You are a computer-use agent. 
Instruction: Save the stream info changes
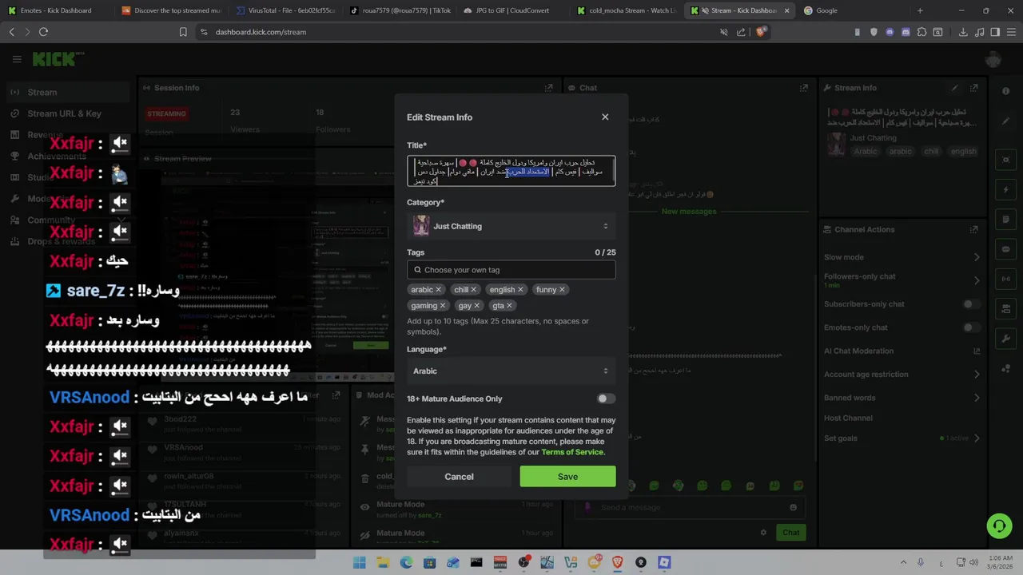567,477
